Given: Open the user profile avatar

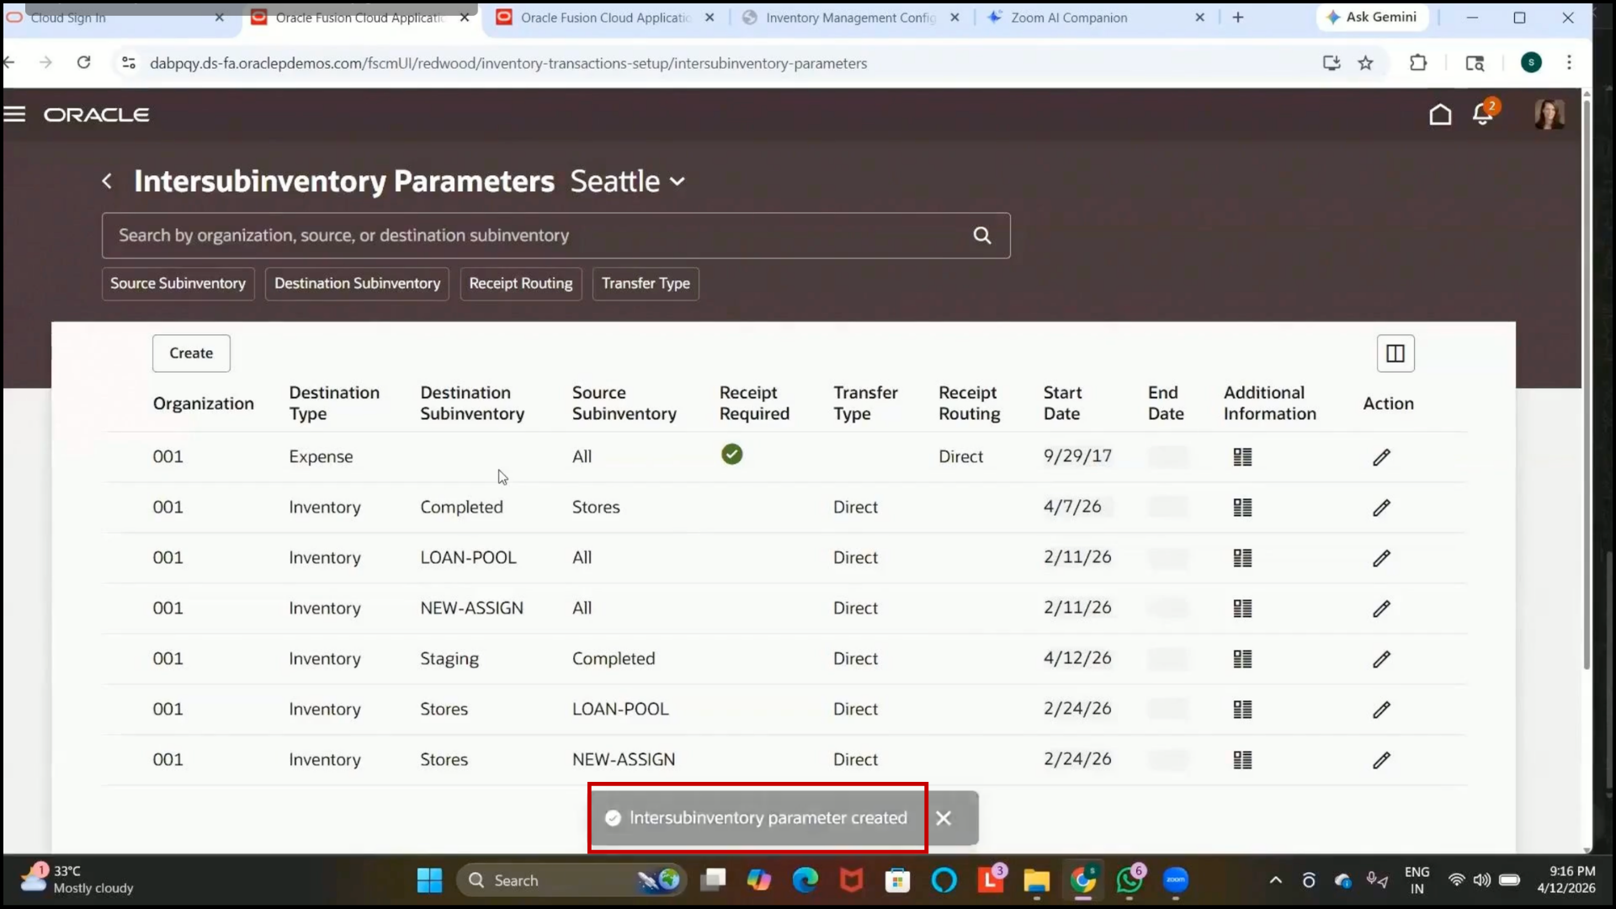Looking at the screenshot, I should (1550, 114).
